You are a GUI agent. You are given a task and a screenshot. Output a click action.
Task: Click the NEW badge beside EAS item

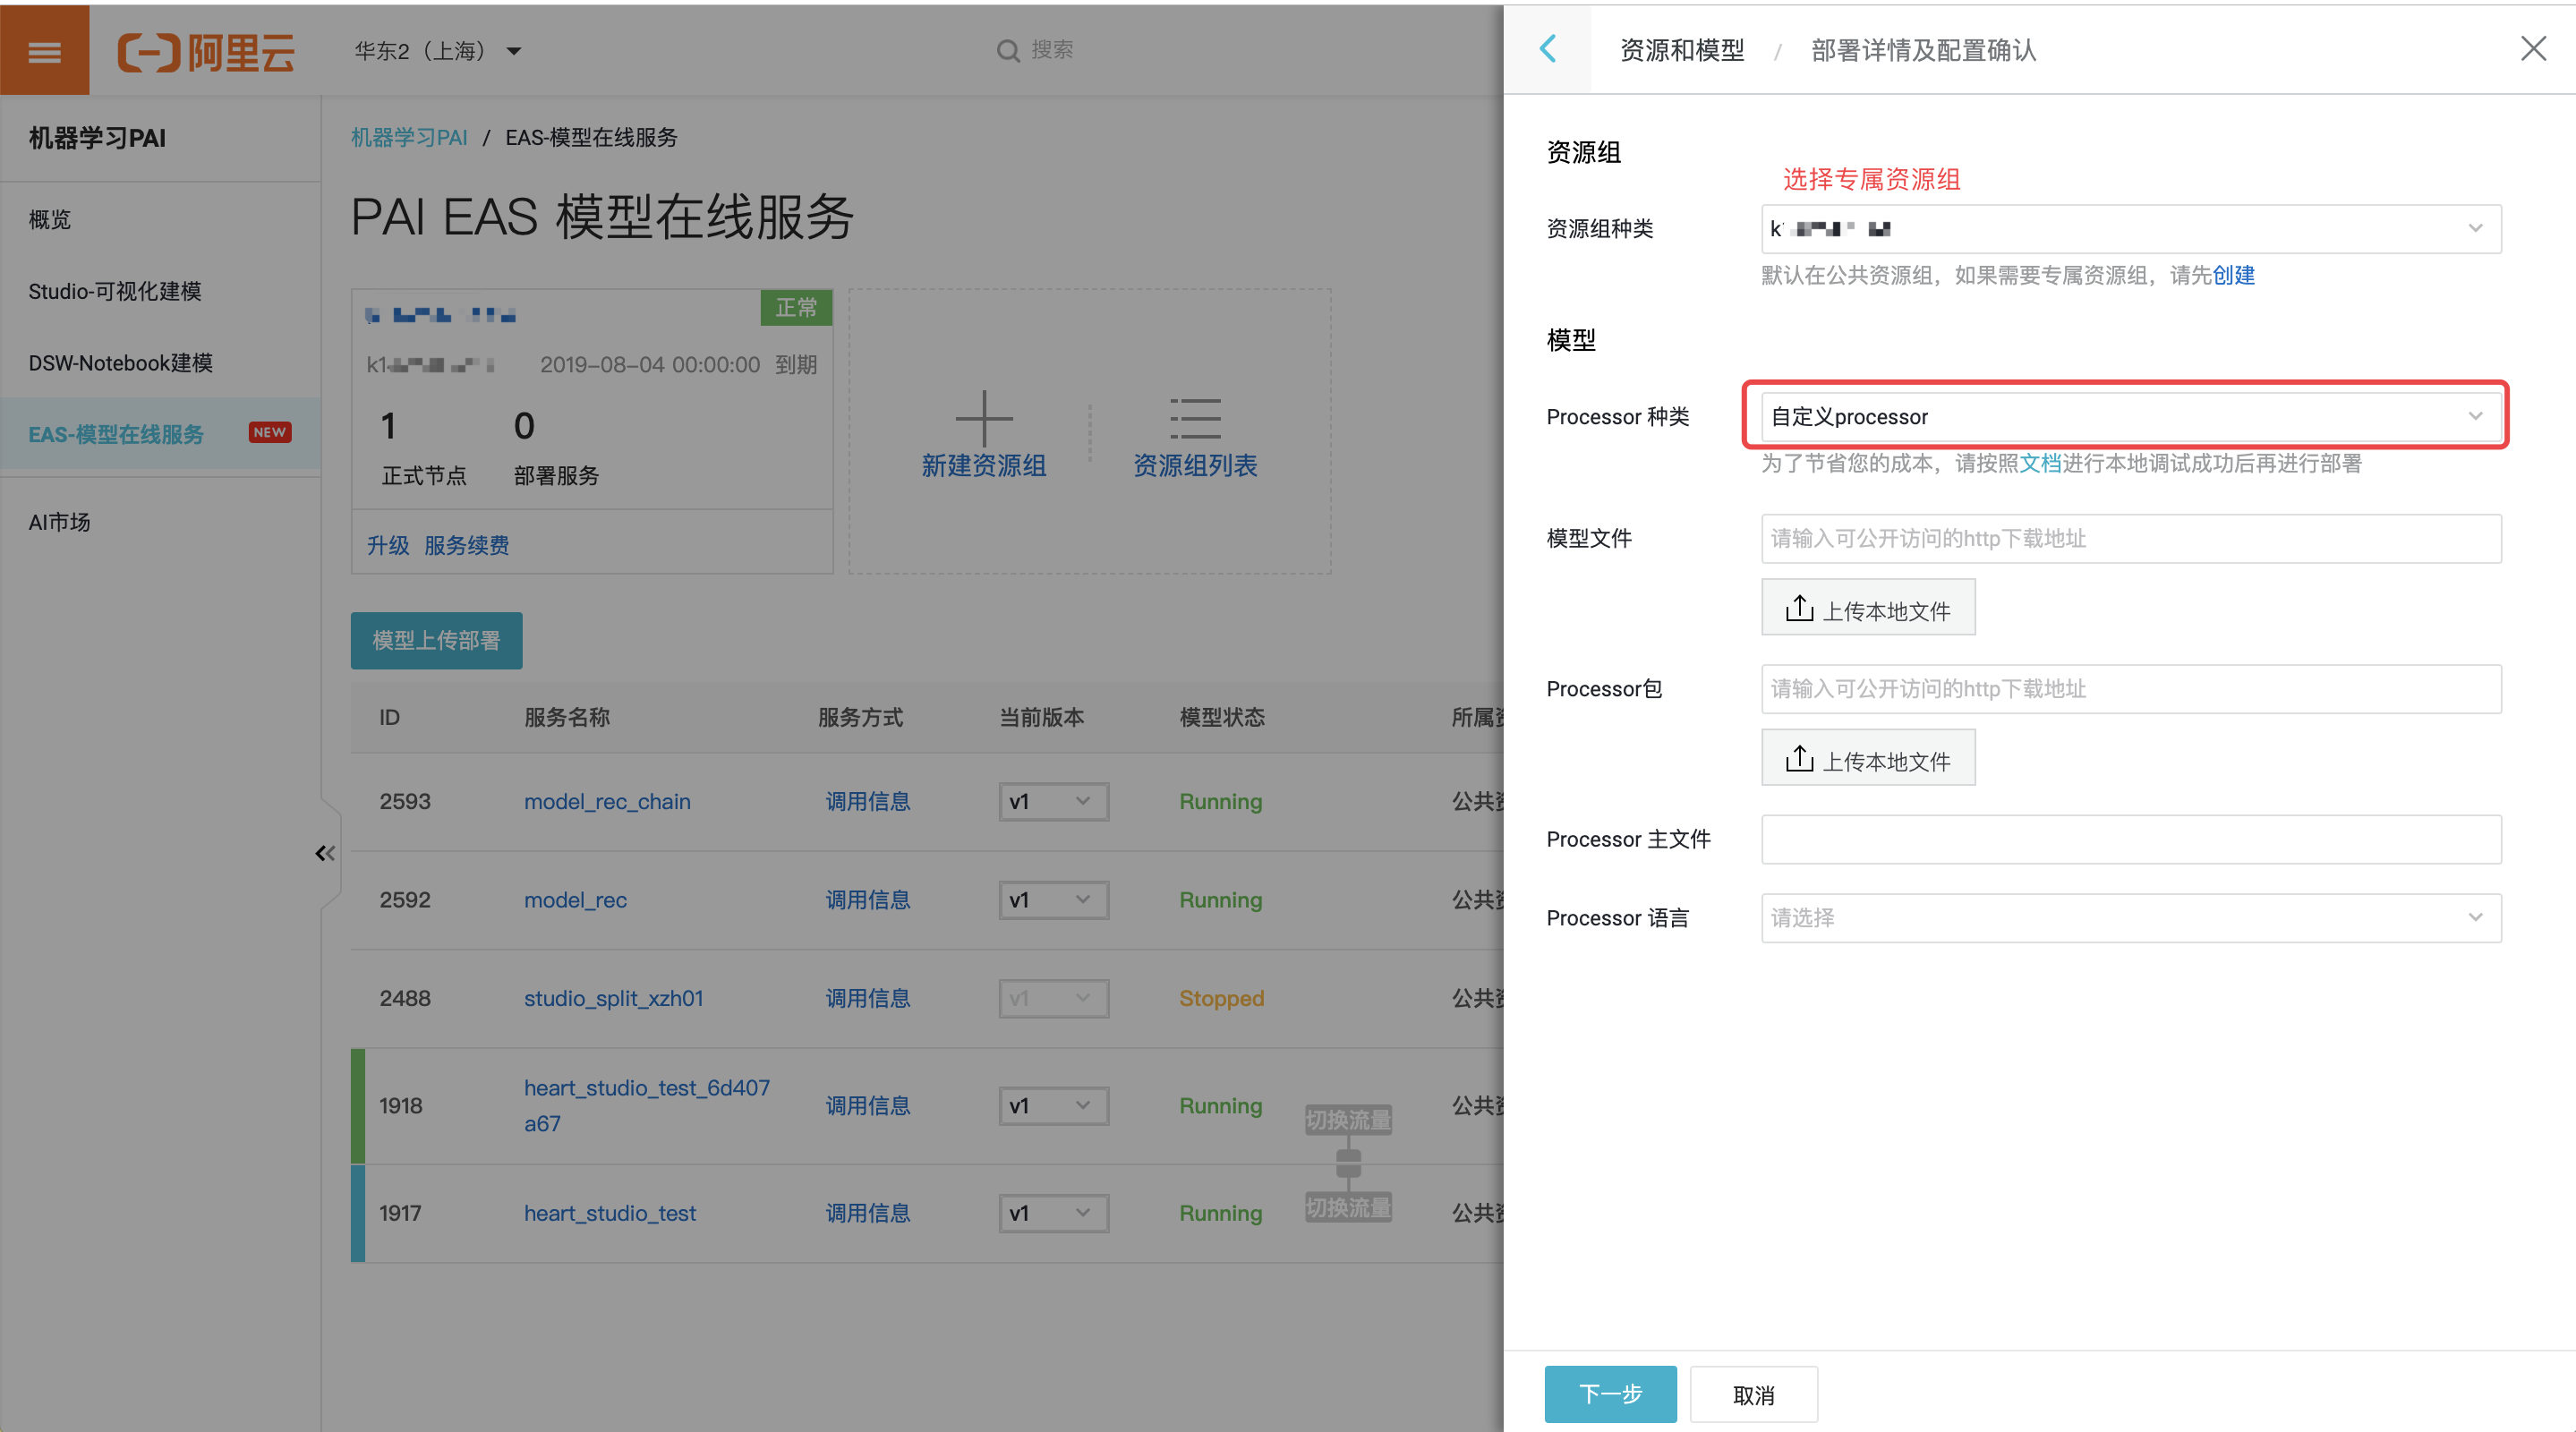coord(270,433)
